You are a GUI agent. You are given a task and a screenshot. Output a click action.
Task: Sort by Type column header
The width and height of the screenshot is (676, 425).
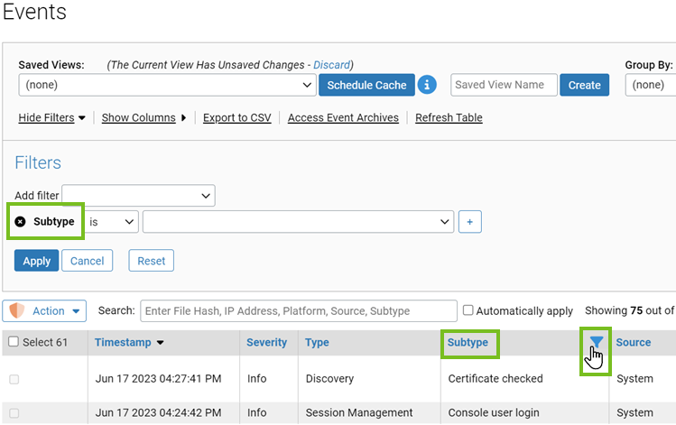pyautogui.click(x=317, y=342)
